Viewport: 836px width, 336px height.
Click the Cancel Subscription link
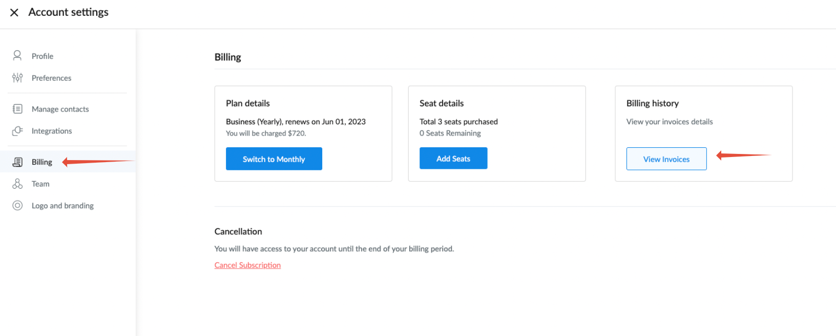[x=247, y=265]
